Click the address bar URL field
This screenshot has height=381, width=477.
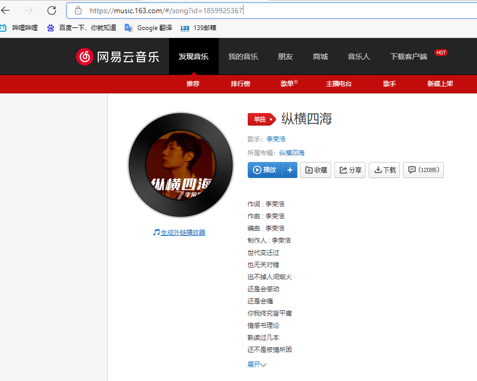coord(272,11)
